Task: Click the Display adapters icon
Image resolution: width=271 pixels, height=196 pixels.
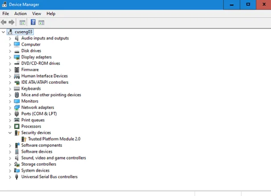Action: [17, 57]
